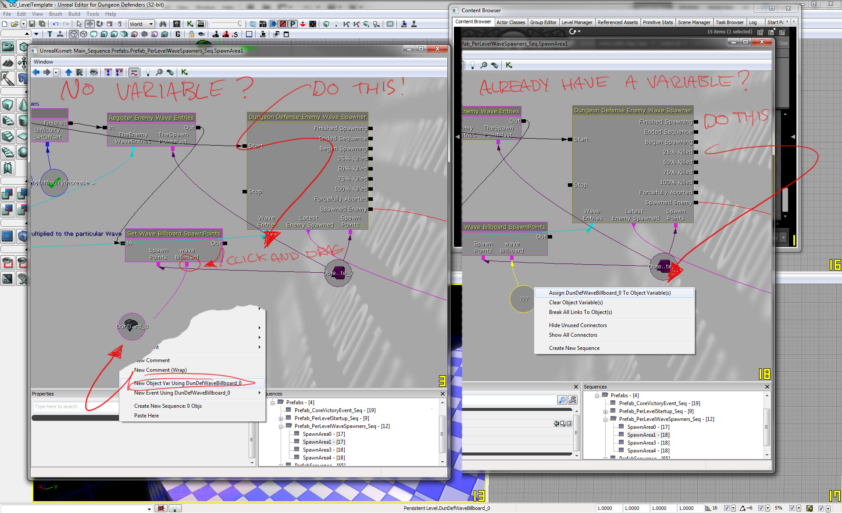Choose Assign DunDefWaveBillboard_0 To Object Variable(s)

pos(614,293)
